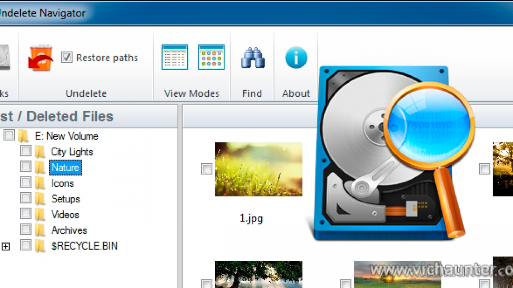Check the Videos folder checkbox

[26, 214]
